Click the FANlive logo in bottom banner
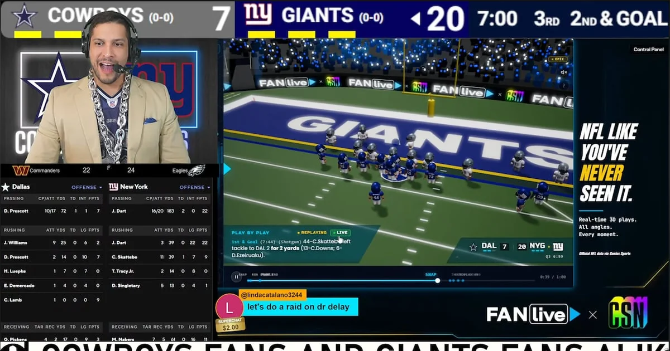Image resolution: width=670 pixels, height=351 pixels. pos(533,314)
